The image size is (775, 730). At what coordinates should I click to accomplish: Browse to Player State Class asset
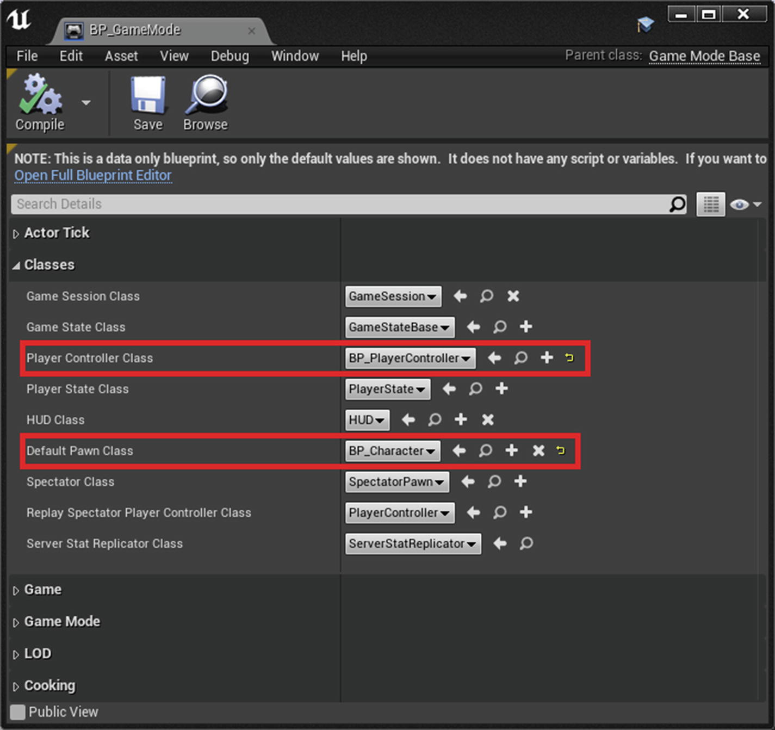tap(475, 389)
